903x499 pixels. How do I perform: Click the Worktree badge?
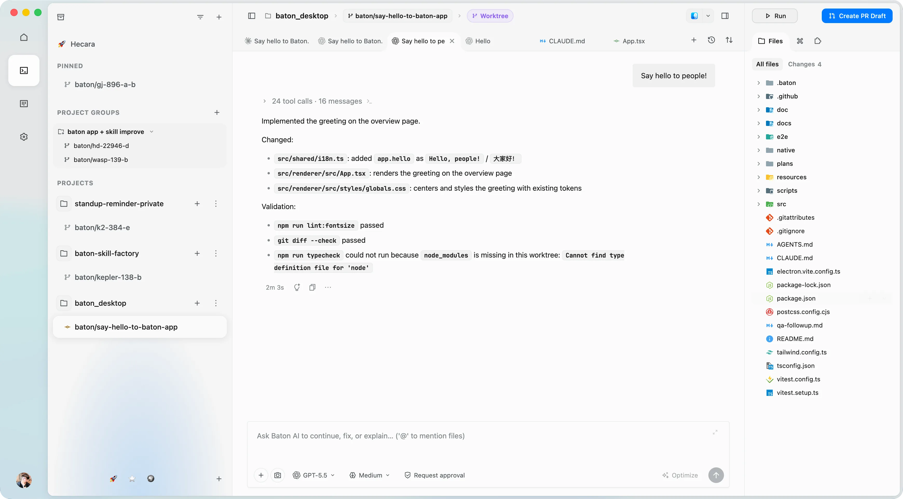490,16
